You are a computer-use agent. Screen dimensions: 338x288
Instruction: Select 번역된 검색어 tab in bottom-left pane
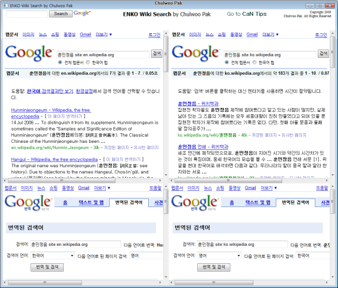click(128, 202)
